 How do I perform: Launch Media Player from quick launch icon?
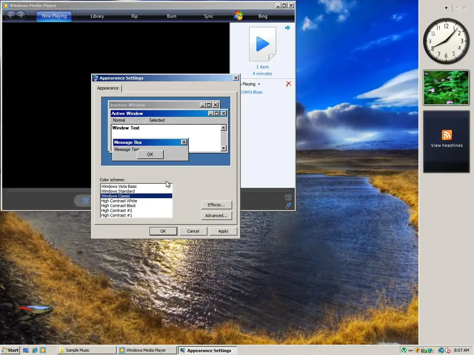pyautogui.click(x=43, y=350)
